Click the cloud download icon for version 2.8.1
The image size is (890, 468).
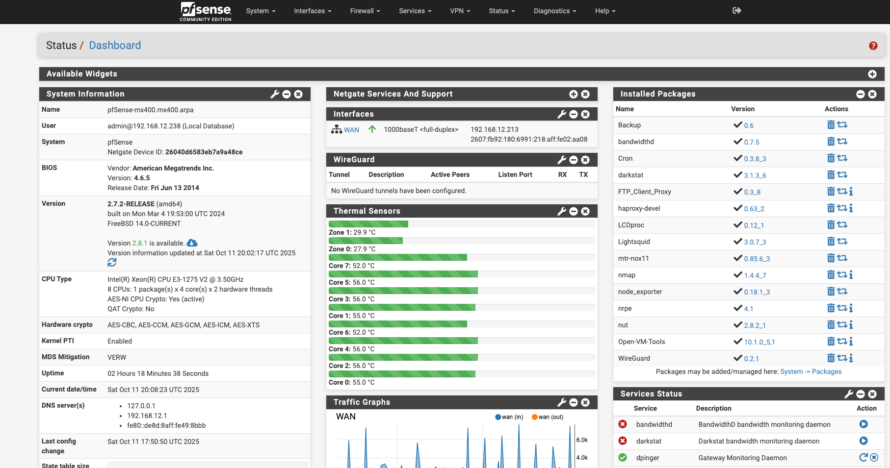(192, 243)
